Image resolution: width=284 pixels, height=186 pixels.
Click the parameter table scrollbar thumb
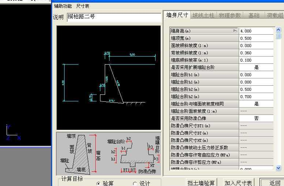pyautogui.click(x=278, y=36)
